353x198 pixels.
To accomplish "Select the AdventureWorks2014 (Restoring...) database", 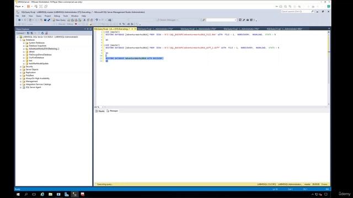I will point(44,49).
